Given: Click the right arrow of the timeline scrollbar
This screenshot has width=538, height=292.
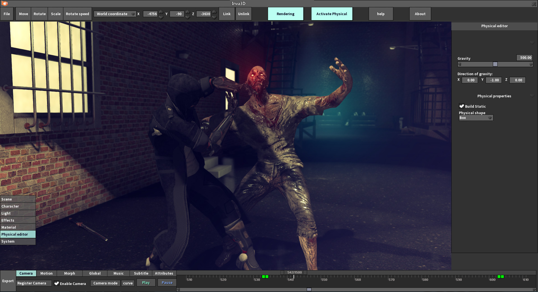Looking at the screenshot, I should 534,289.
